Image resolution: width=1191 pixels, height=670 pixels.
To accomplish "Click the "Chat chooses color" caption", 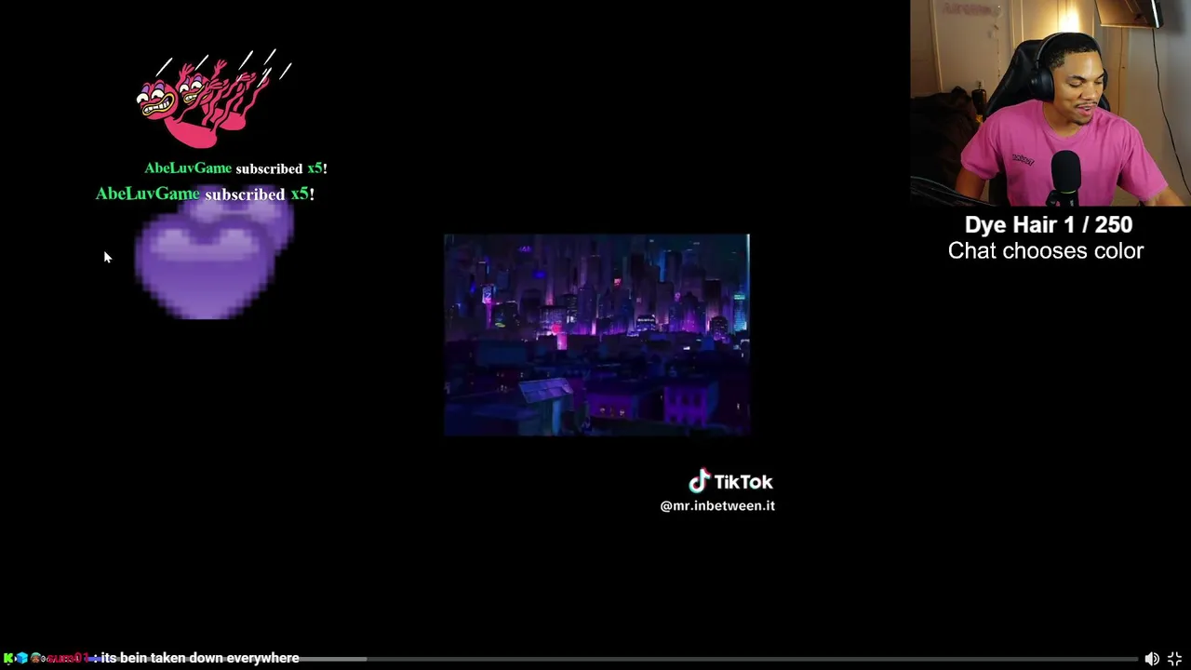I will [1046, 251].
